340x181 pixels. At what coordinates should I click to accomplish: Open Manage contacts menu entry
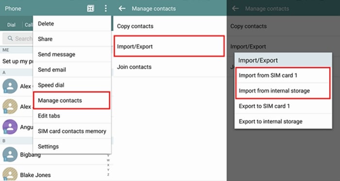pos(71,101)
